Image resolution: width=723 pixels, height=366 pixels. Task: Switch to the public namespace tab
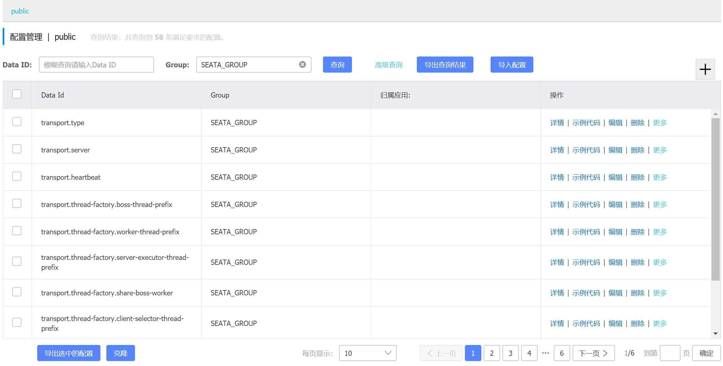point(20,11)
